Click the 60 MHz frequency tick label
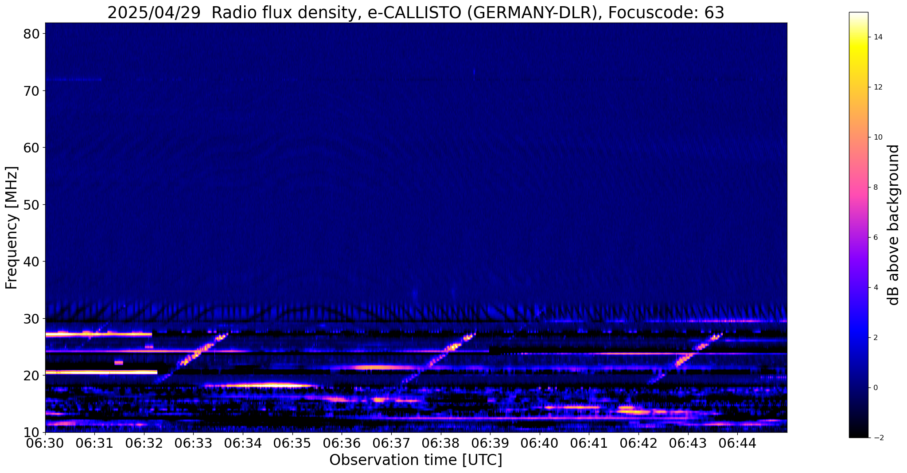This screenshot has width=907, height=473. coord(32,148)
